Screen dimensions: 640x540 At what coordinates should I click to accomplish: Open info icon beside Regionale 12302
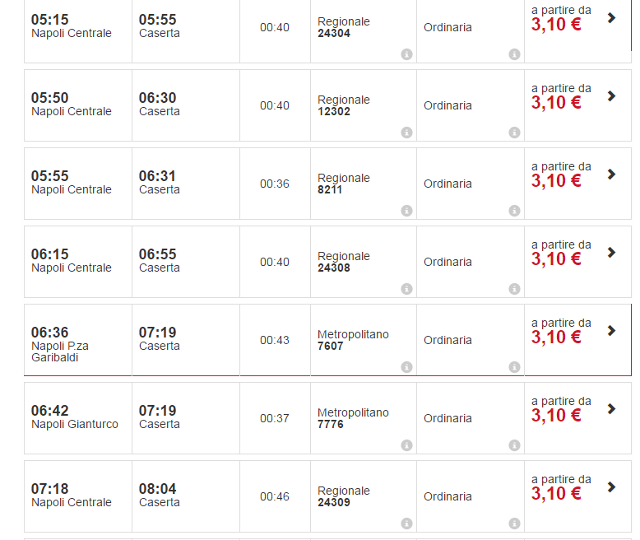tap(406, 133)
